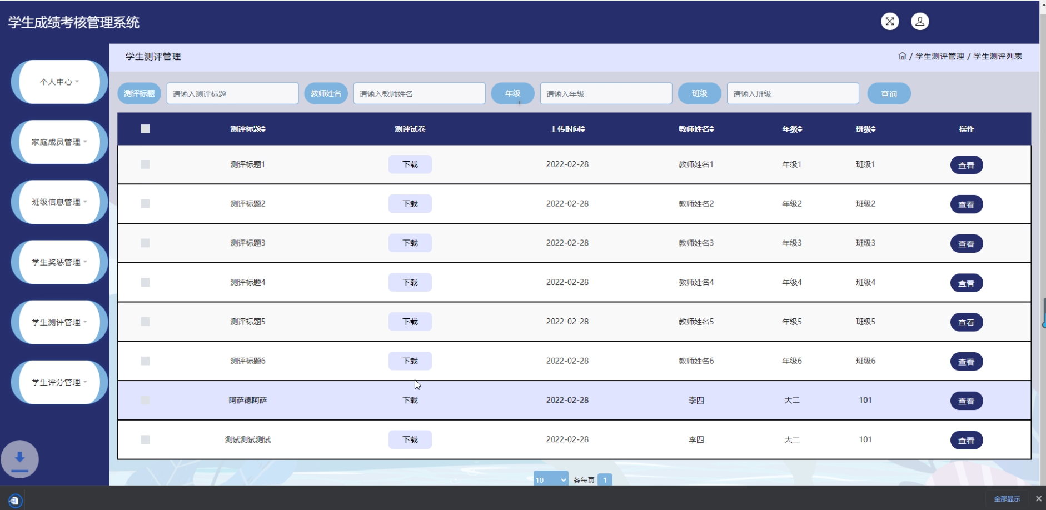View details of 测评标题3 with 查看
The image size is (1046, 510).
tap(967, 244)
